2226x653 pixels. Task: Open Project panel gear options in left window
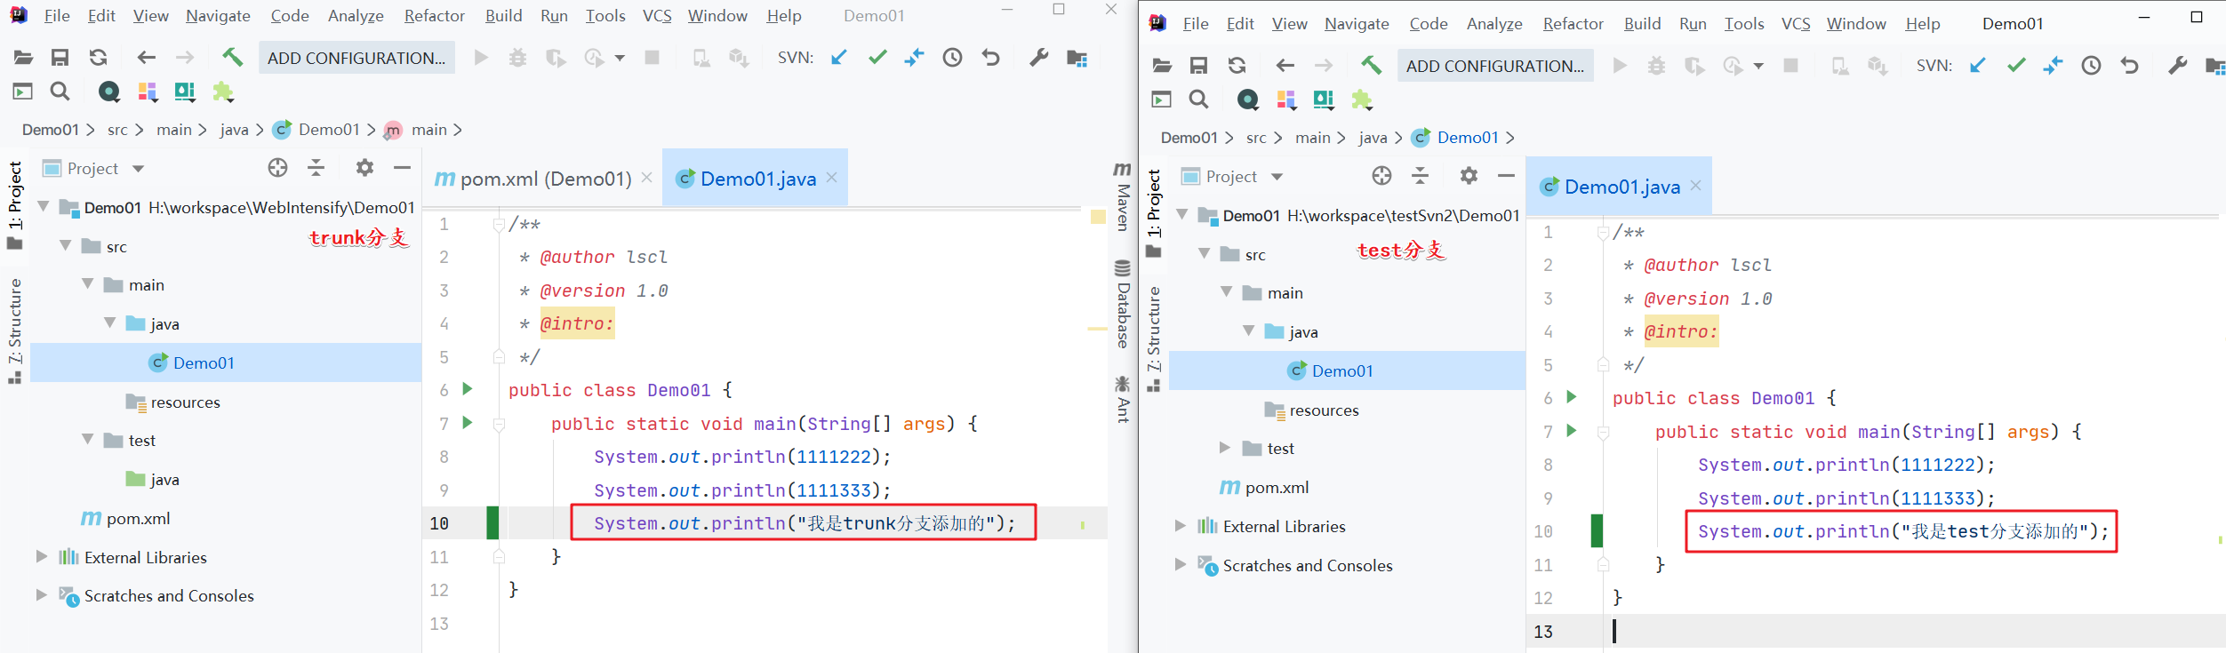point(364,168)
